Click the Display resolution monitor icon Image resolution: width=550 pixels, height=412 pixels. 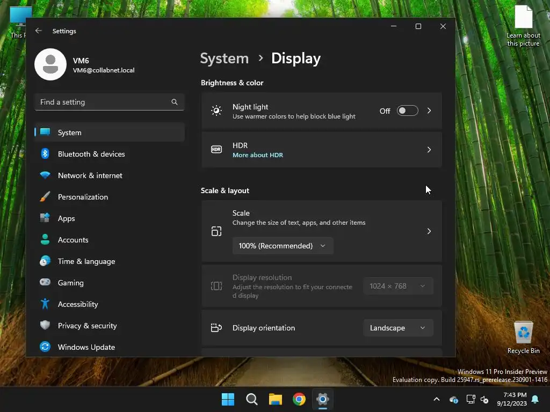point(216,286)
